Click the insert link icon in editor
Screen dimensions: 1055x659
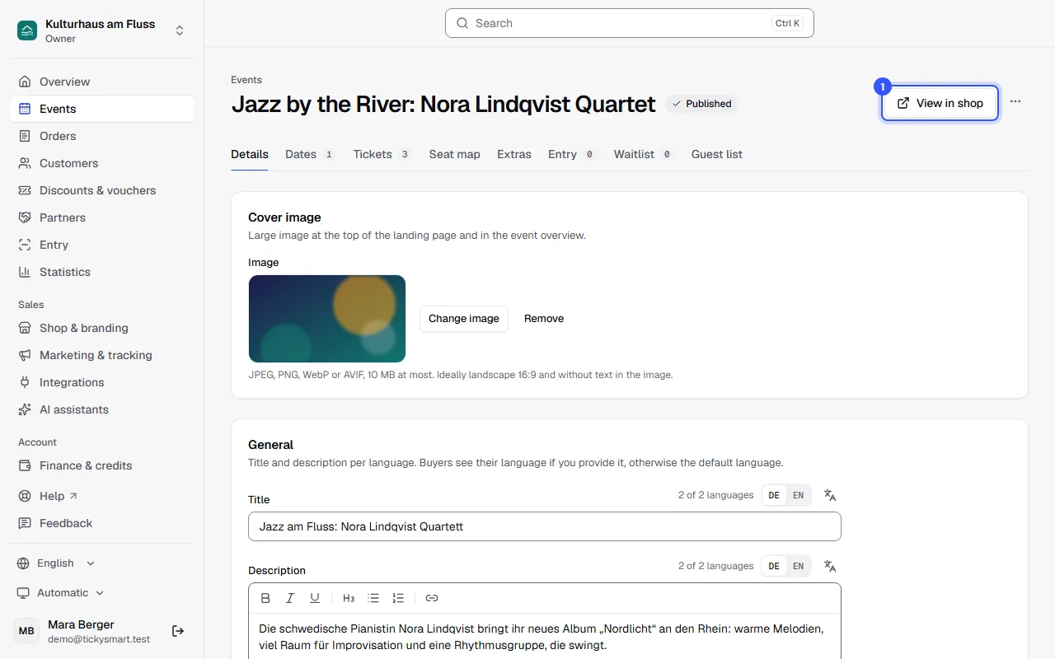(432, 598)
